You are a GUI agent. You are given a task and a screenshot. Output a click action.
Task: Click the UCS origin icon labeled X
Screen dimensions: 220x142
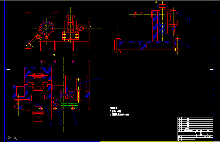15,138
